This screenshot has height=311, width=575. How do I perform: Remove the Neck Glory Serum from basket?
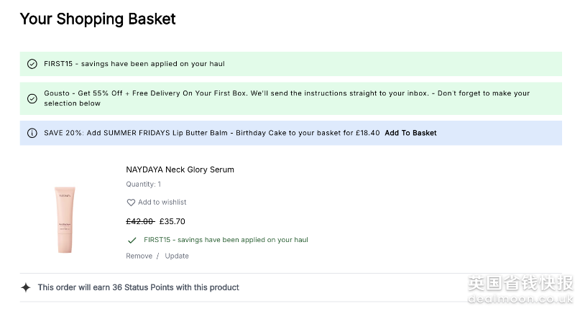click(x=139, y=256)
